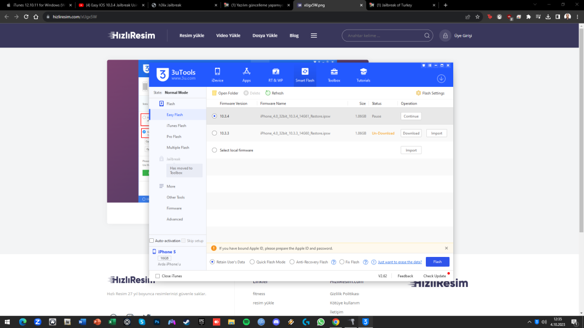Open the RT & WP section
This screenshot has width=584, height=328.
(276, 74)
